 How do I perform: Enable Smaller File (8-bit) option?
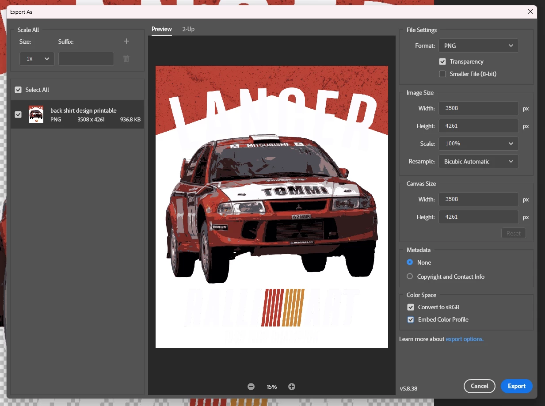pos(442,74)
